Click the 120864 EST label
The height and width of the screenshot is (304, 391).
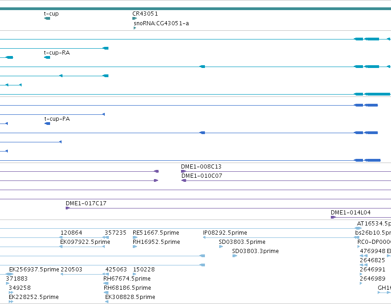pos(71,233)
